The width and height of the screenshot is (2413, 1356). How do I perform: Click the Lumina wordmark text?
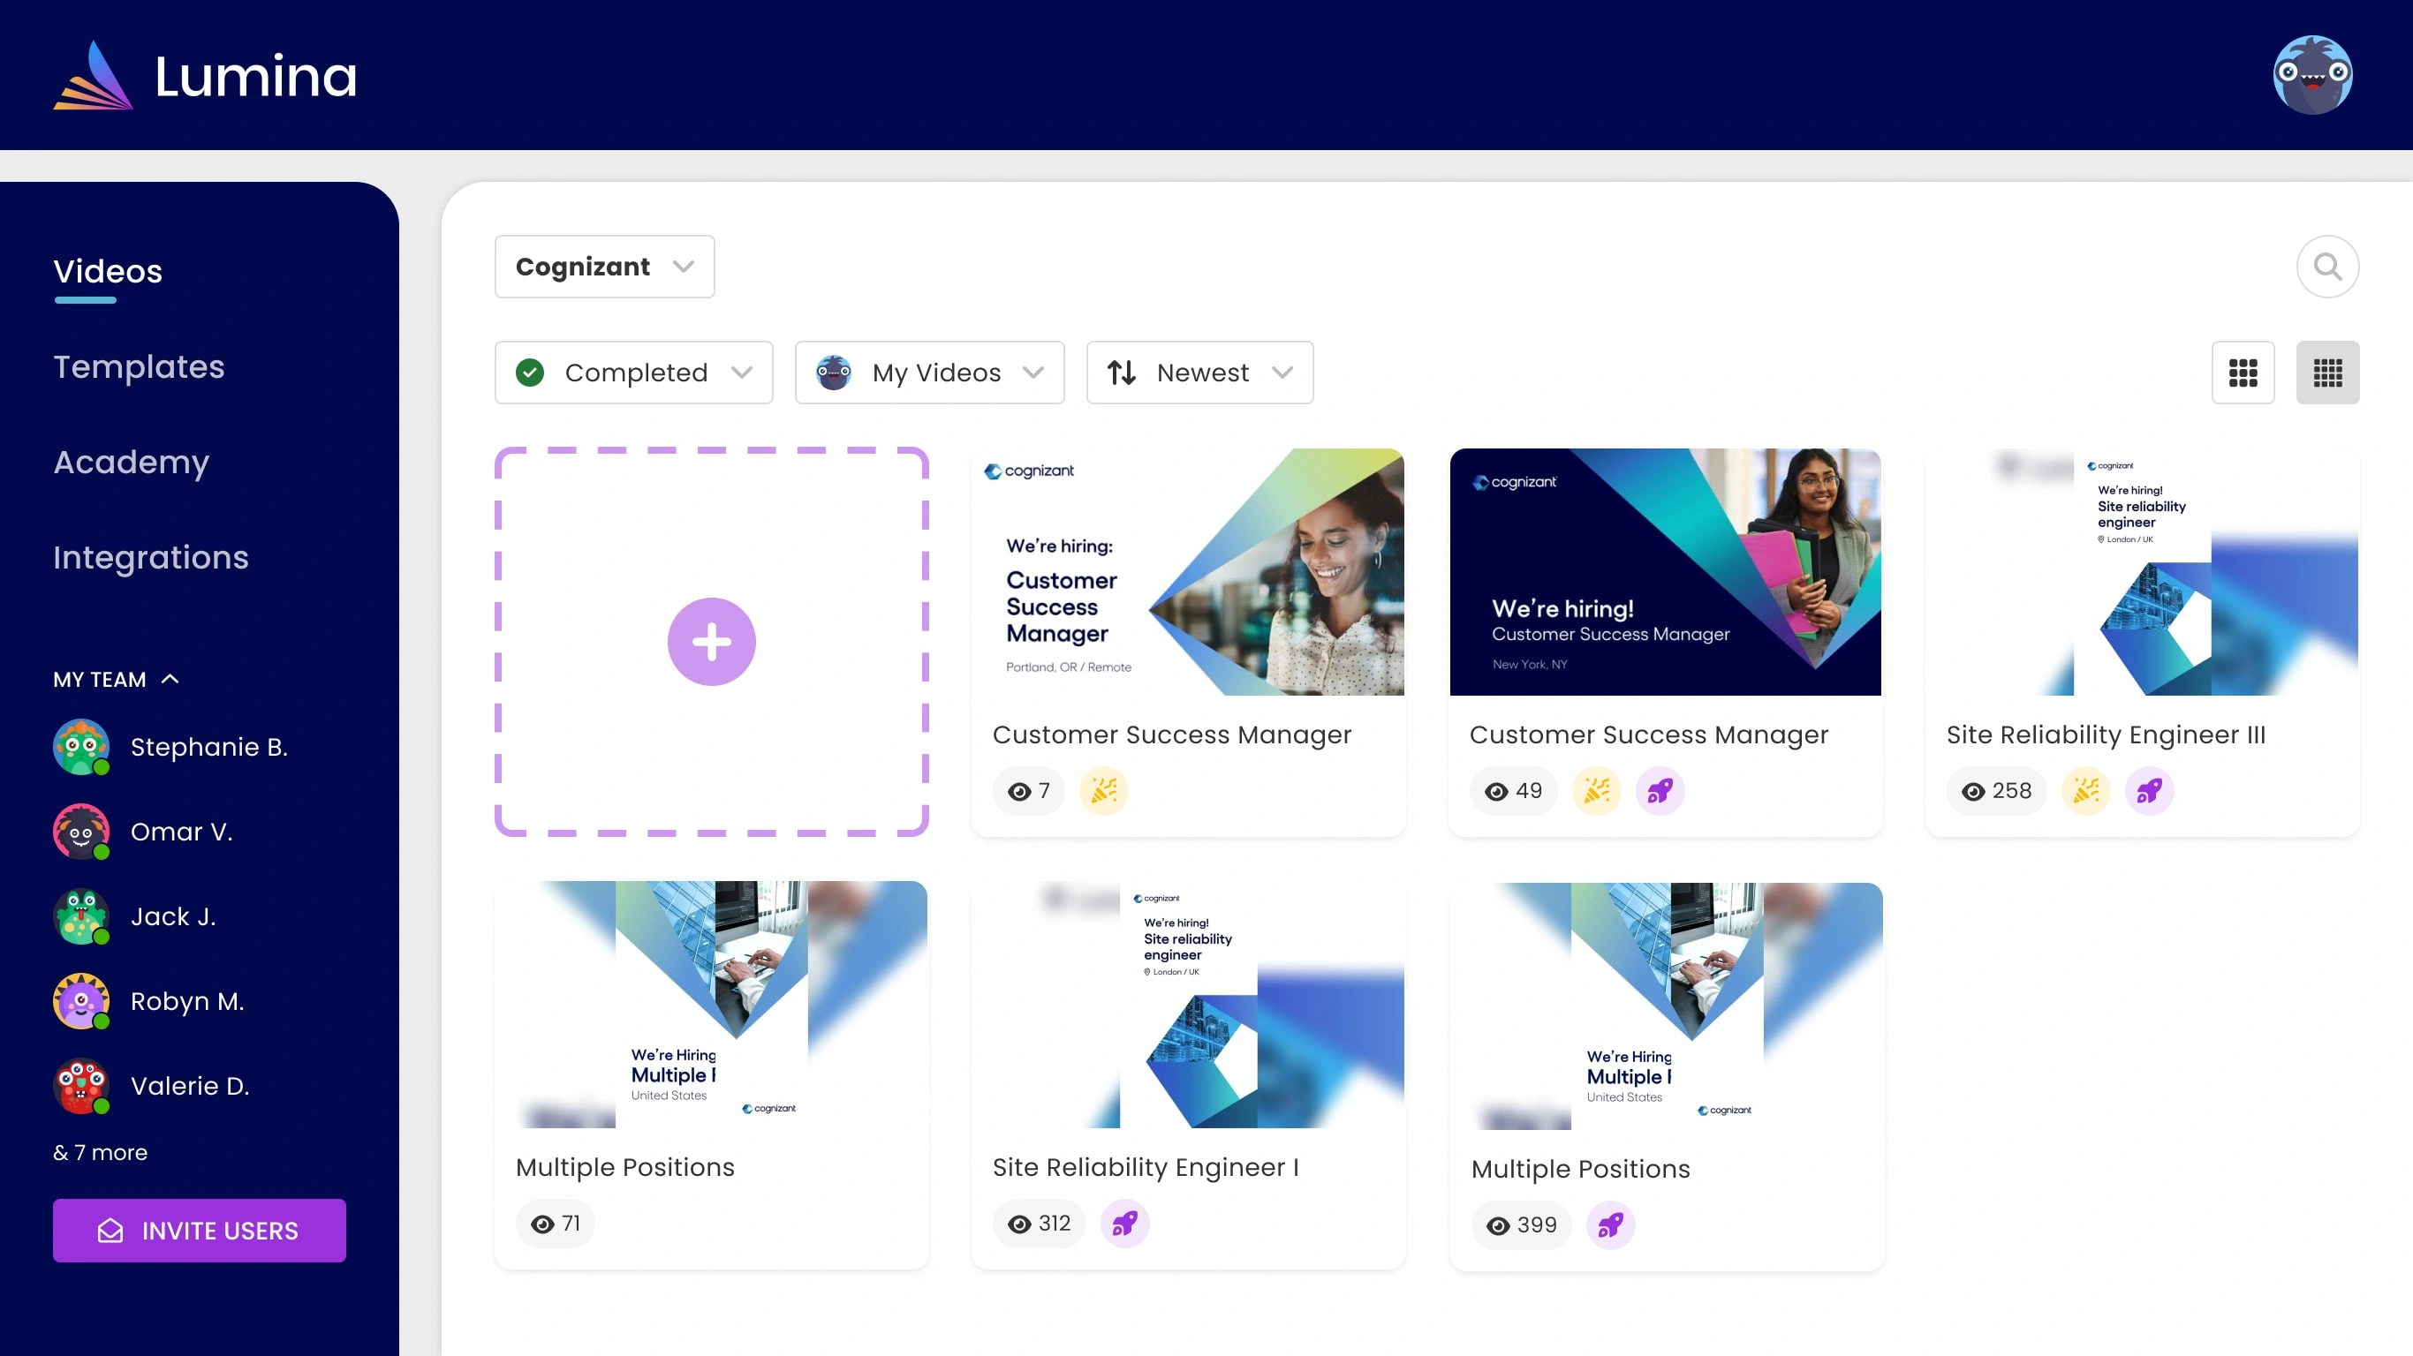(256, 77)
